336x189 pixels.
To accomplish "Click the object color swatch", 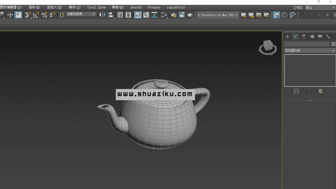I will 333,44.
